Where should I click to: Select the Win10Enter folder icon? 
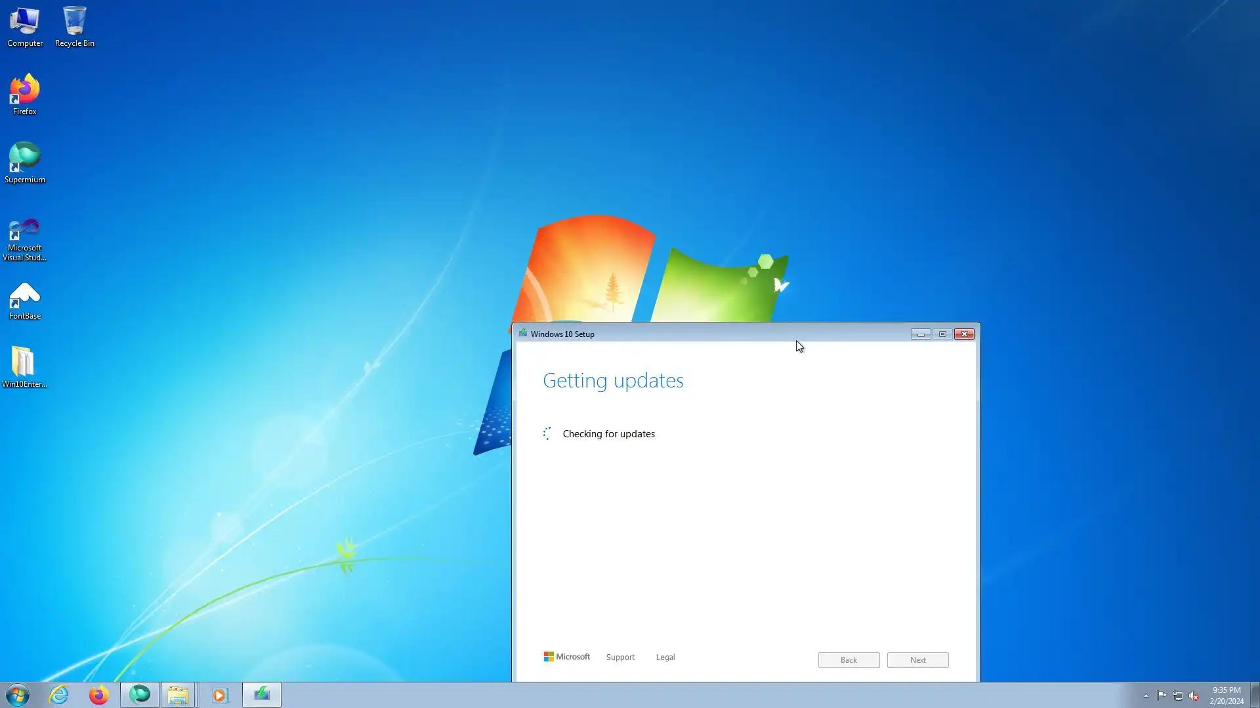(x=24, y=366)
